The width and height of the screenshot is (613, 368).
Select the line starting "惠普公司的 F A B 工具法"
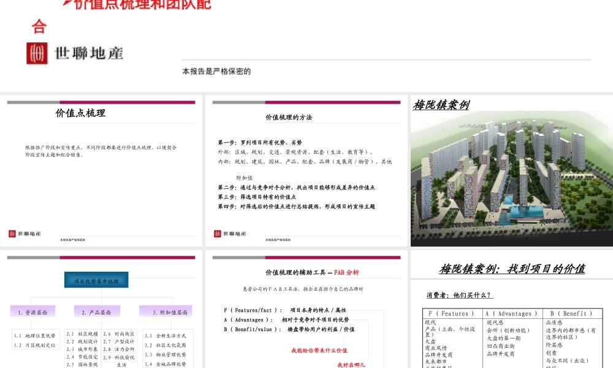click(303, 289)
